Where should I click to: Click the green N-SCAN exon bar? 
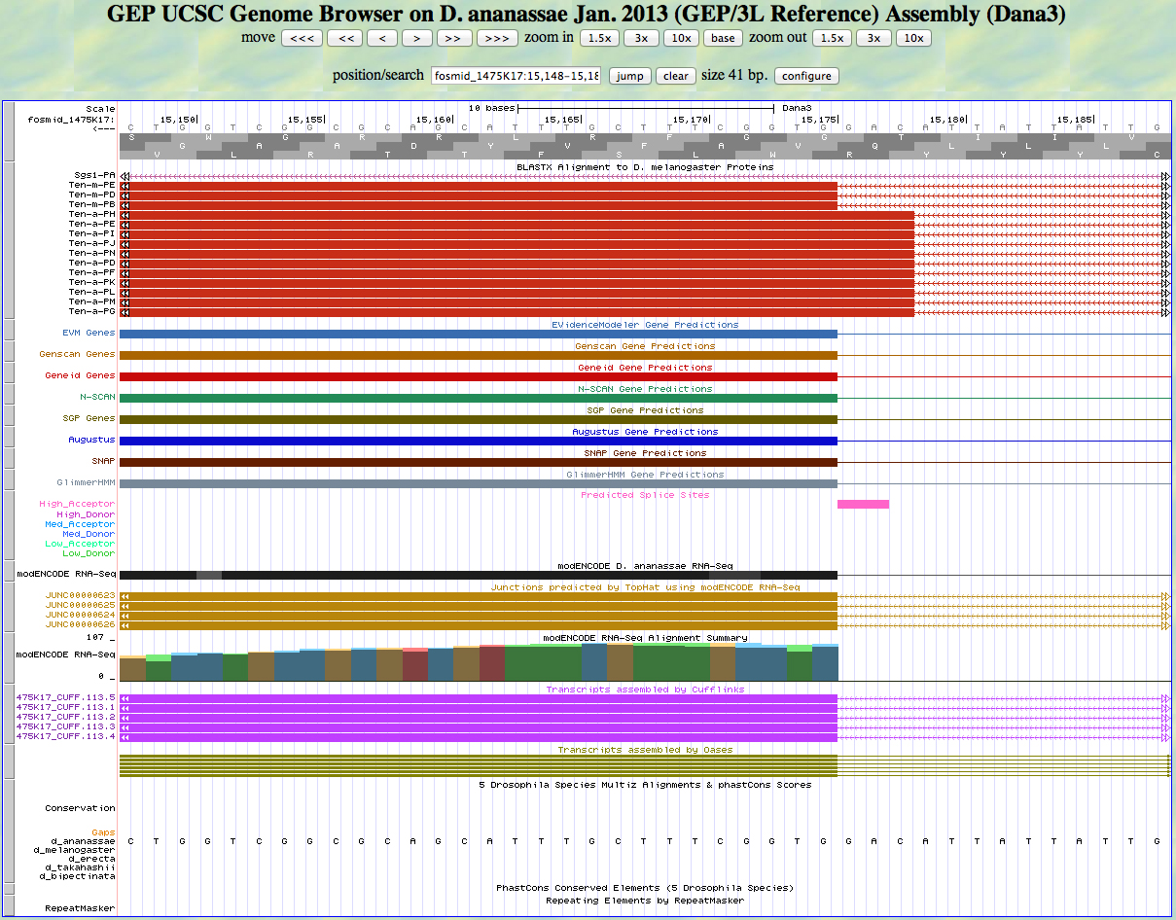(478, 398)
